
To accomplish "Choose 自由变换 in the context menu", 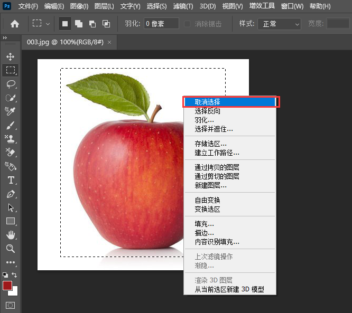I will pos(230,200).
